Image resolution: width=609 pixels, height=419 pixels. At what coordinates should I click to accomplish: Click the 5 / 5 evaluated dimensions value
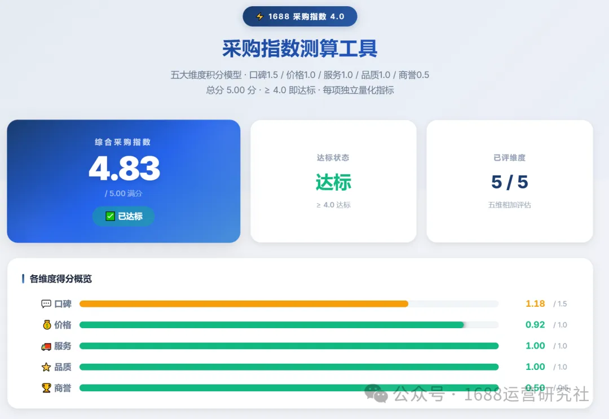[510, 182]
